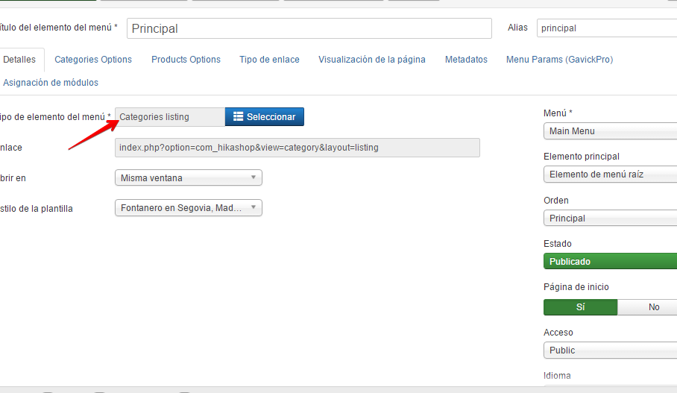Go to the Metadatos tab
The height and width of the screenshot is (393, 677).
coord(466,60)
